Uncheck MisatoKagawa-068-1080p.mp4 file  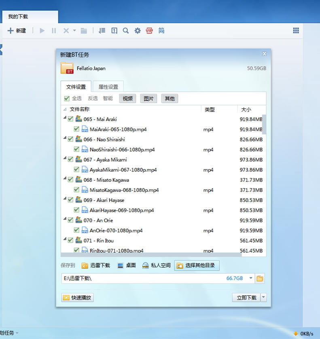(x=76, y=190)
